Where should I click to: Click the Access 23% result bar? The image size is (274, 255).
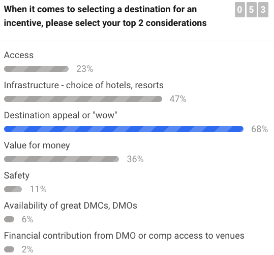(x=37, y=69)
